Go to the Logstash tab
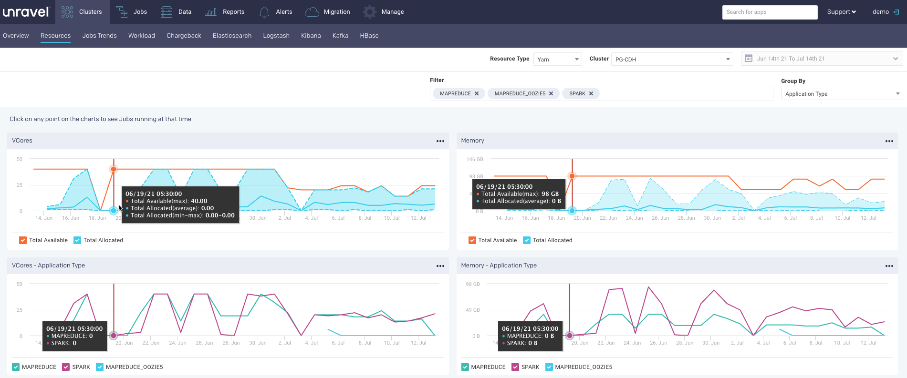907x378 pixels. (x=276, y=36)
